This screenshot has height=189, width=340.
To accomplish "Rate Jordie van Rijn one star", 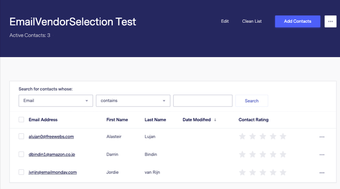I will tap(242, 172).
